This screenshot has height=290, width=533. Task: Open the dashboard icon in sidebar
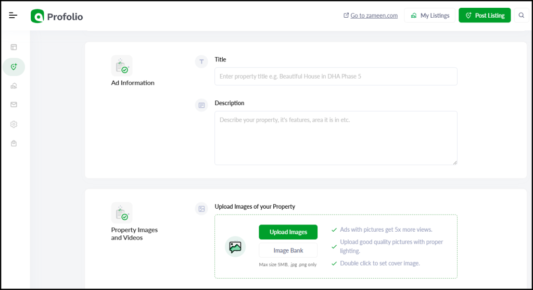tap(14, 47)
